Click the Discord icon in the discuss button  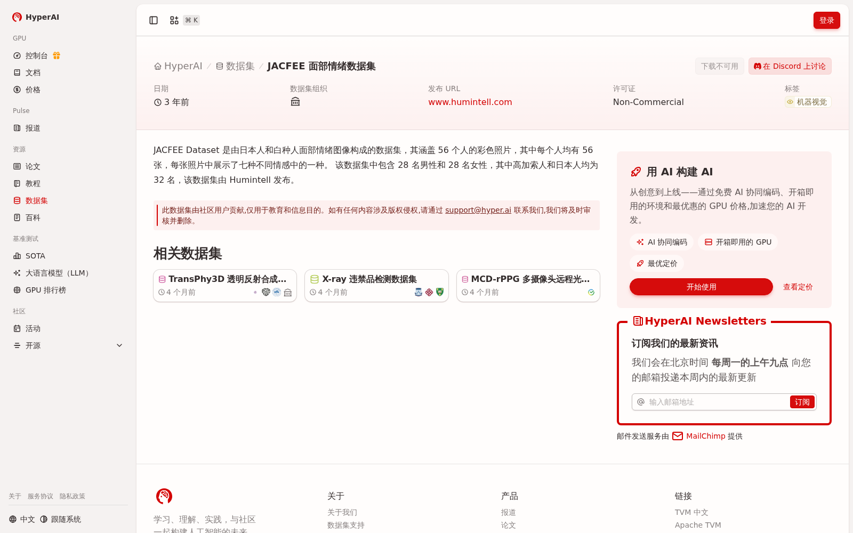[758, 66]
